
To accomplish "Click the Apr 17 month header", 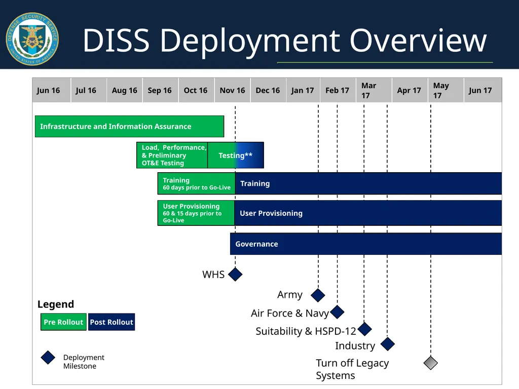I will [410, 90].
